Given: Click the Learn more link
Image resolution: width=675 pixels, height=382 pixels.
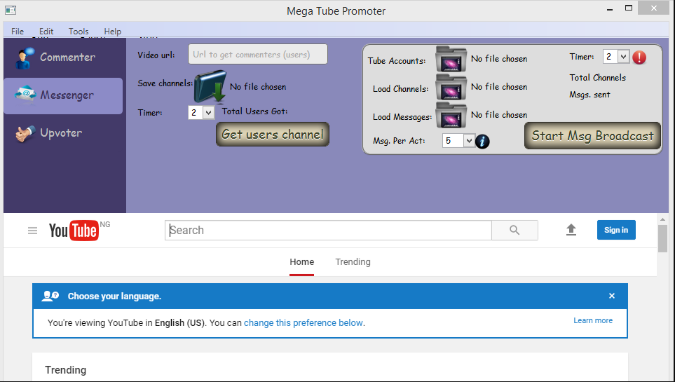Looking at the screenshot, I should [x=593, y=320].
